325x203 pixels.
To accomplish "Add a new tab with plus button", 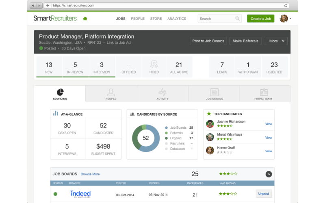I will 48,6.
